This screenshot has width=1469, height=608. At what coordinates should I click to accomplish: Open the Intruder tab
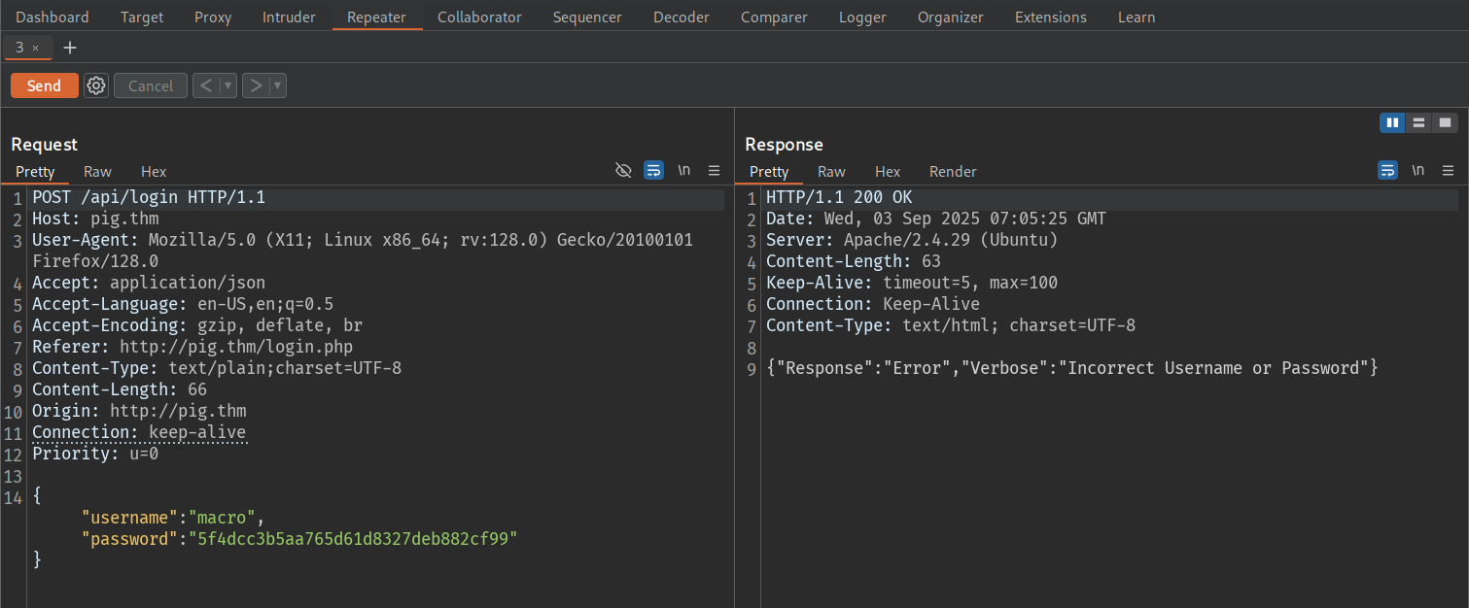click(x=288, y=17)
